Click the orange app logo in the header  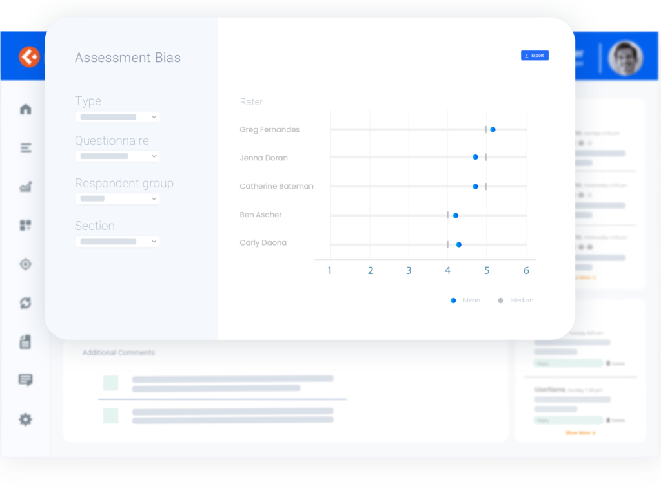[x=29, y=57]
